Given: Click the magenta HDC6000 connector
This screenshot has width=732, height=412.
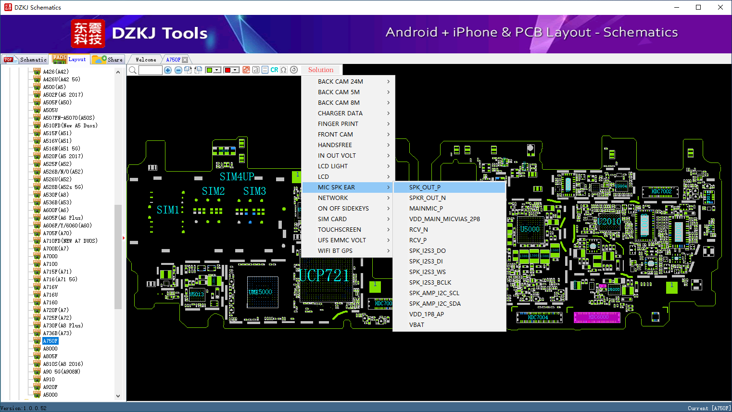Looking at the screenshot, I should click(x=598, y=317).
